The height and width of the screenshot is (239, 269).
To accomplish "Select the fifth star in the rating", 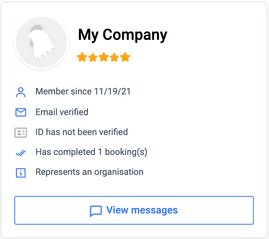I will tap(125, 57).
